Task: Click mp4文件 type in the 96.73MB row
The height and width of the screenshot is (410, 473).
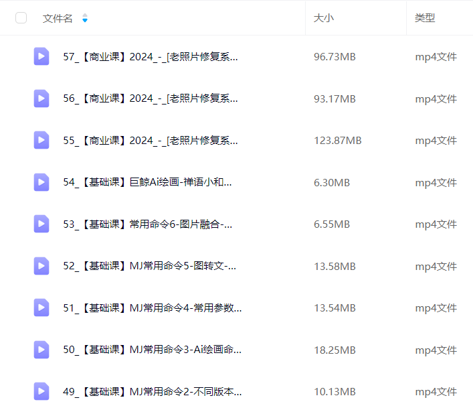Action: [x=436, y=57]
